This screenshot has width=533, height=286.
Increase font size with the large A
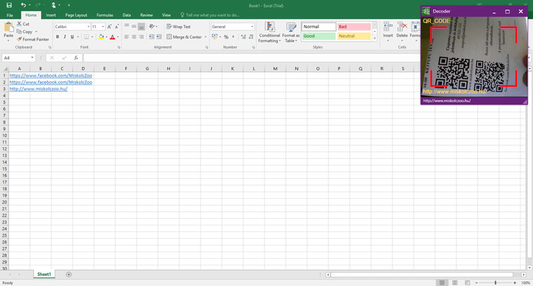109,27
